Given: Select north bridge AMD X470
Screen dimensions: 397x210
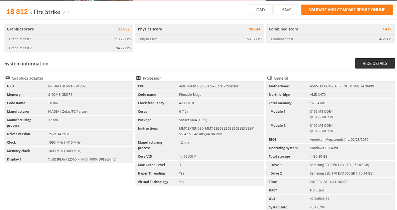Looking at the screenshot, I should pyautogui.click(x=318, y=95).
